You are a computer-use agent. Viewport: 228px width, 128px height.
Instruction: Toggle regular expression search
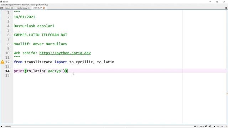click(214, 127)
